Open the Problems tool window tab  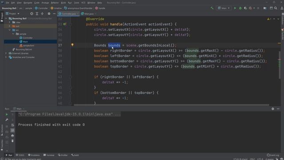click(34, 155)
